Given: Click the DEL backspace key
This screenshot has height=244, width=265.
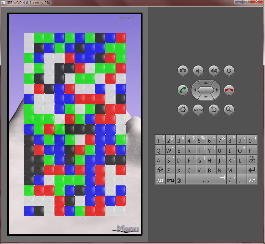Looking at the screenshot, I should [x=252, y=159].
